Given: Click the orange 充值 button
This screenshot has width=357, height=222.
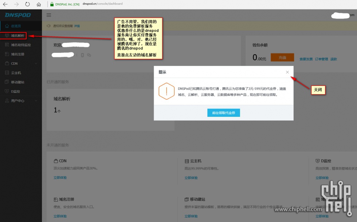Looking at the screenshot, I should [x=282, y=58].
